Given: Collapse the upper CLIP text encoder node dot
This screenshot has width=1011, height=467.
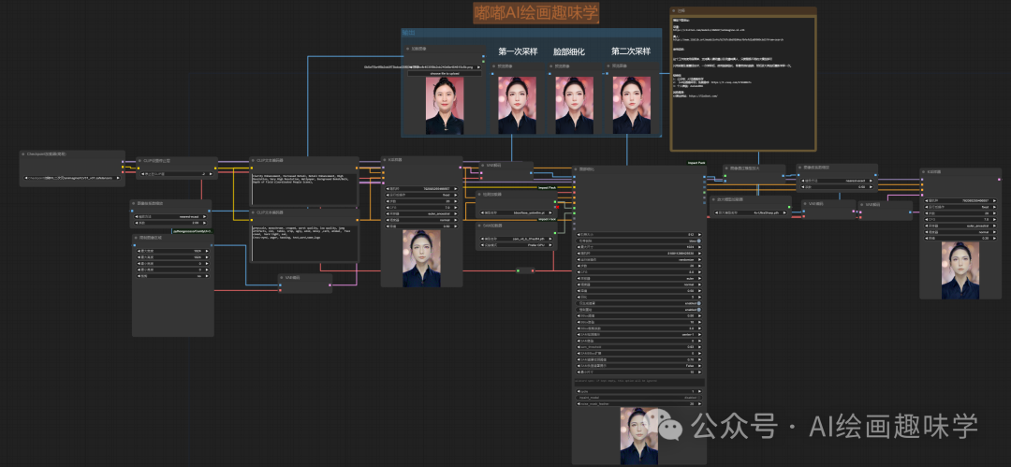Looking at the screenshot, I should 254,160.
